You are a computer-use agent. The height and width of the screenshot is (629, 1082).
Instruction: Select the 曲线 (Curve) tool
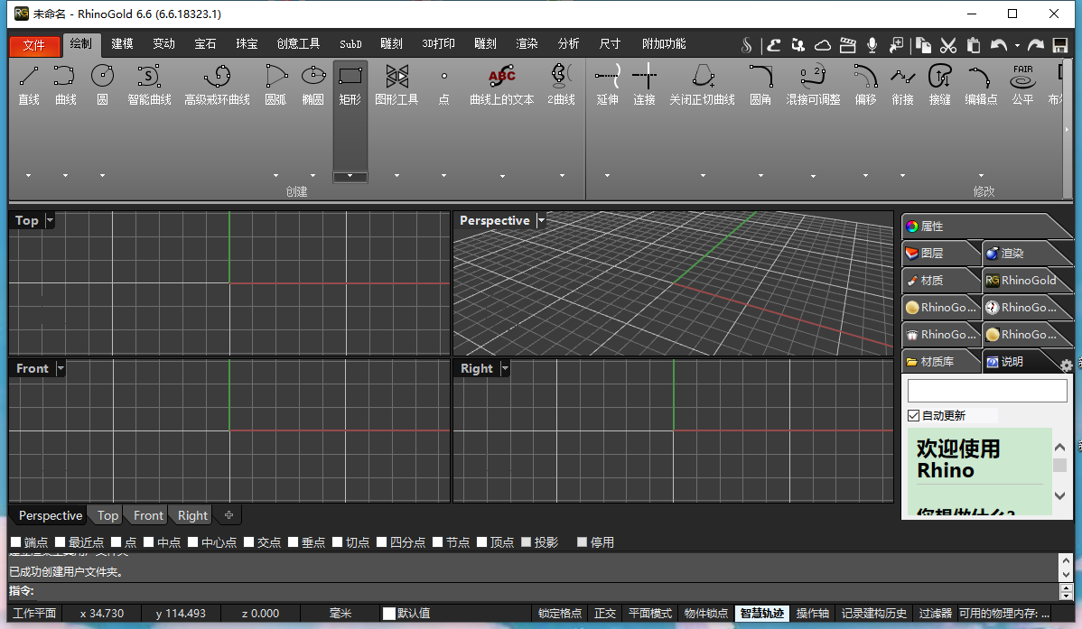coord(65,85)
